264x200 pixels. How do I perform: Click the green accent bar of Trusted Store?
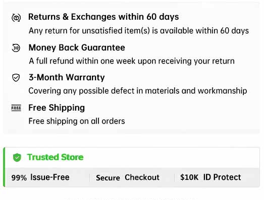pyautogui.click(x=4, y=167)
